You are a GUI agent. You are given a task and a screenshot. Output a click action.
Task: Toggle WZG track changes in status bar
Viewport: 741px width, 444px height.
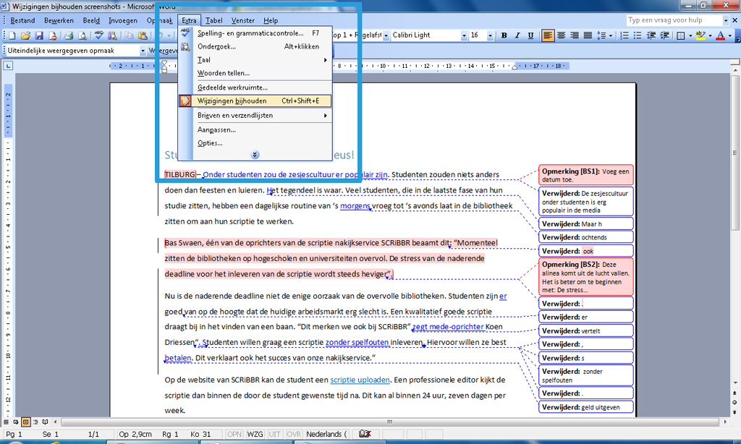(x=255, y=434)
